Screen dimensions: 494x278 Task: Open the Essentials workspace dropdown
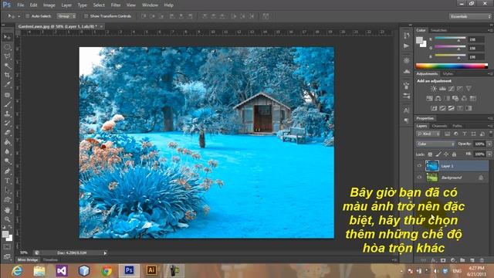(x=469, y=16)
